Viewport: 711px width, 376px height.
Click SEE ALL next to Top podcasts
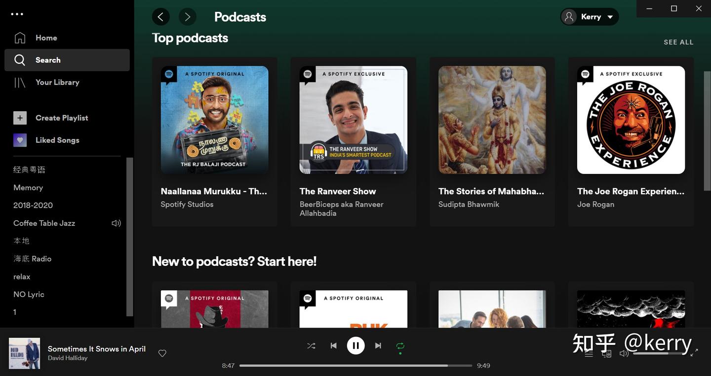679,41
